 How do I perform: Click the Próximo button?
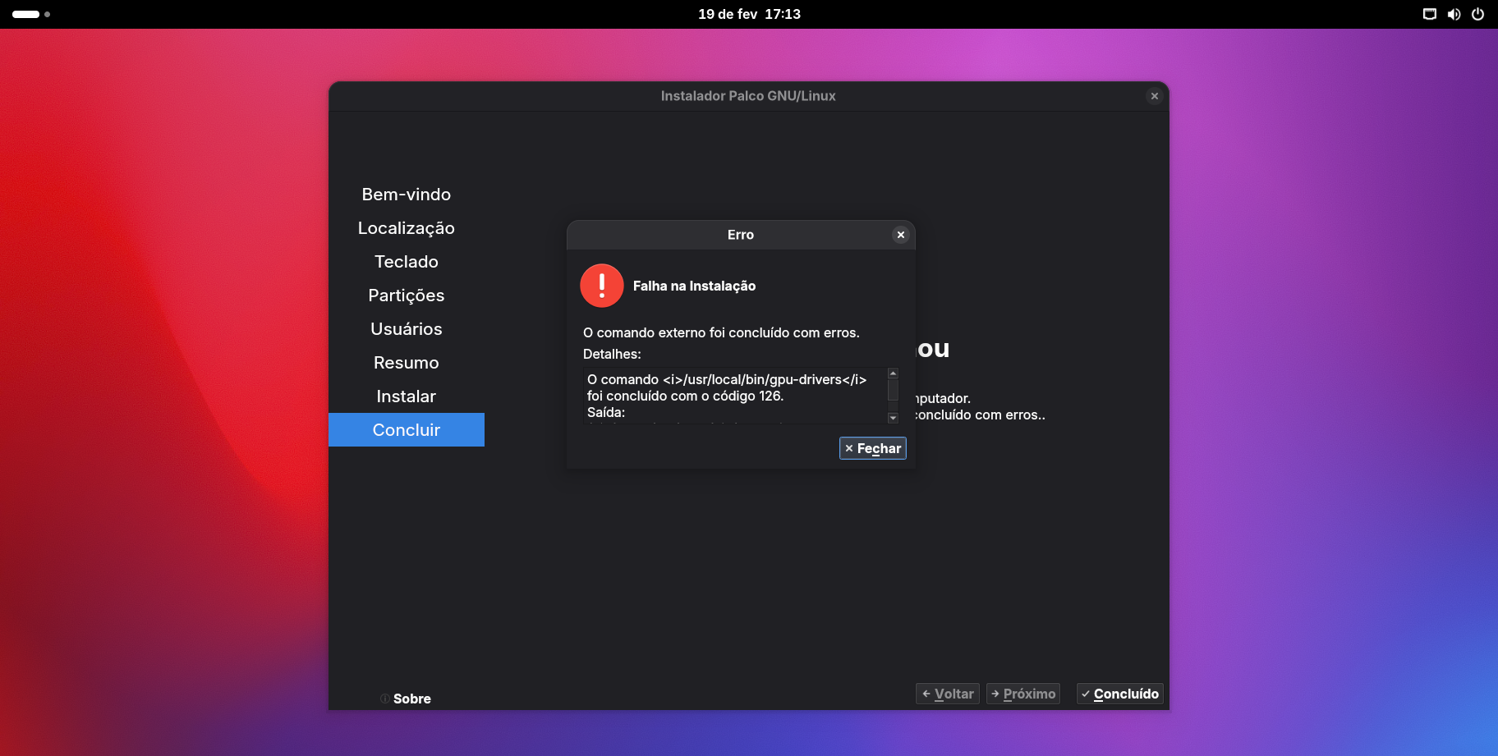coord(1022,694)
